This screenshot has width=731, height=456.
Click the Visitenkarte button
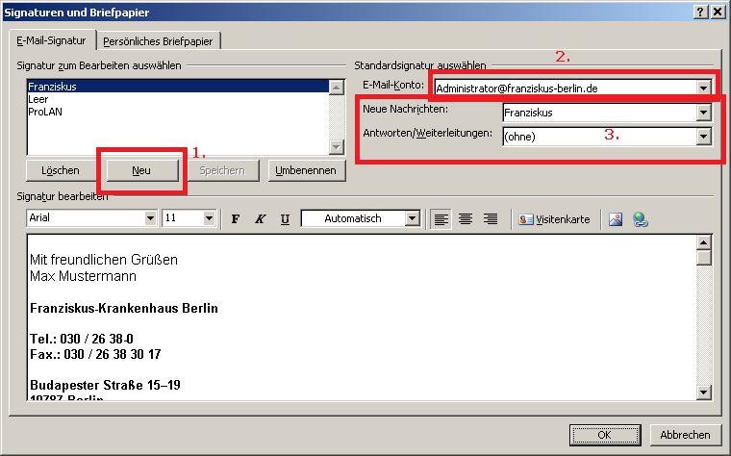(555, 219)
